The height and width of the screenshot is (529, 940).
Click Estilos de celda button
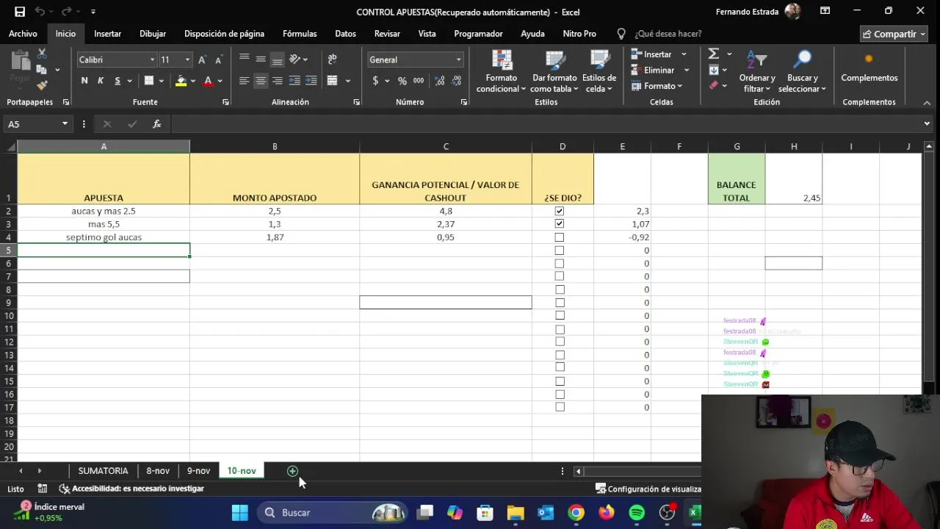point(599,72)
